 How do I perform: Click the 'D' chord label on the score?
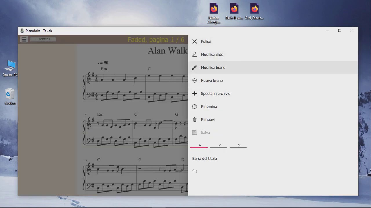click(183, 159)
